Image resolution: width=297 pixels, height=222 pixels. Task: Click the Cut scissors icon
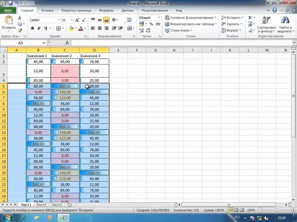[x=19, y=18]
